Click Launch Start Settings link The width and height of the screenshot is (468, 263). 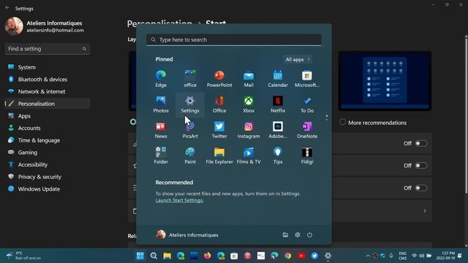pos(179,200)
